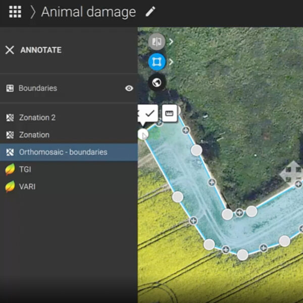Image resolution: width=303 pixels, height=303 pixels.
Task: Click the move polygon cross-arrows handle
Action: coord(291,172)
